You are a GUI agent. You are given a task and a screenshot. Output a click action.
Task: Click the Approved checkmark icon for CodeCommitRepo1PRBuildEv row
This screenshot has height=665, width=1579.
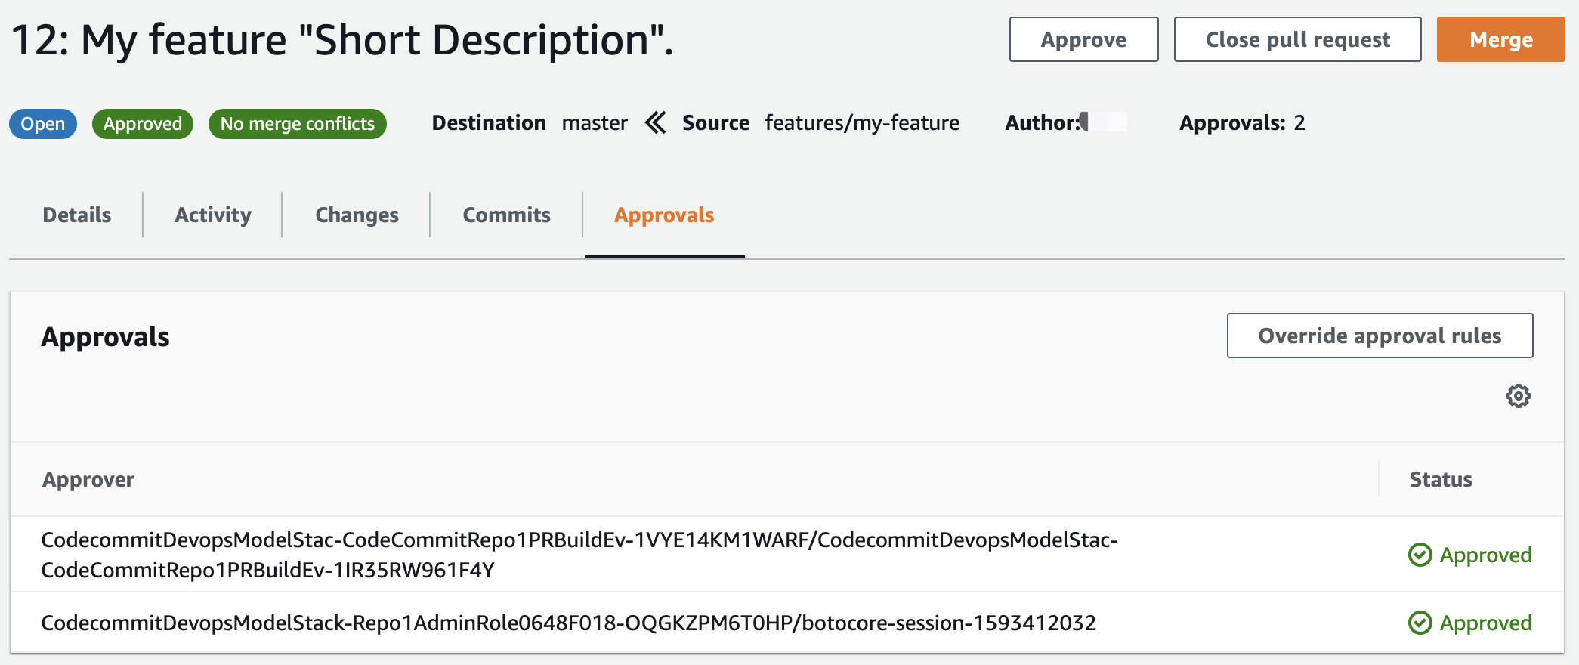coord(1420,555)
